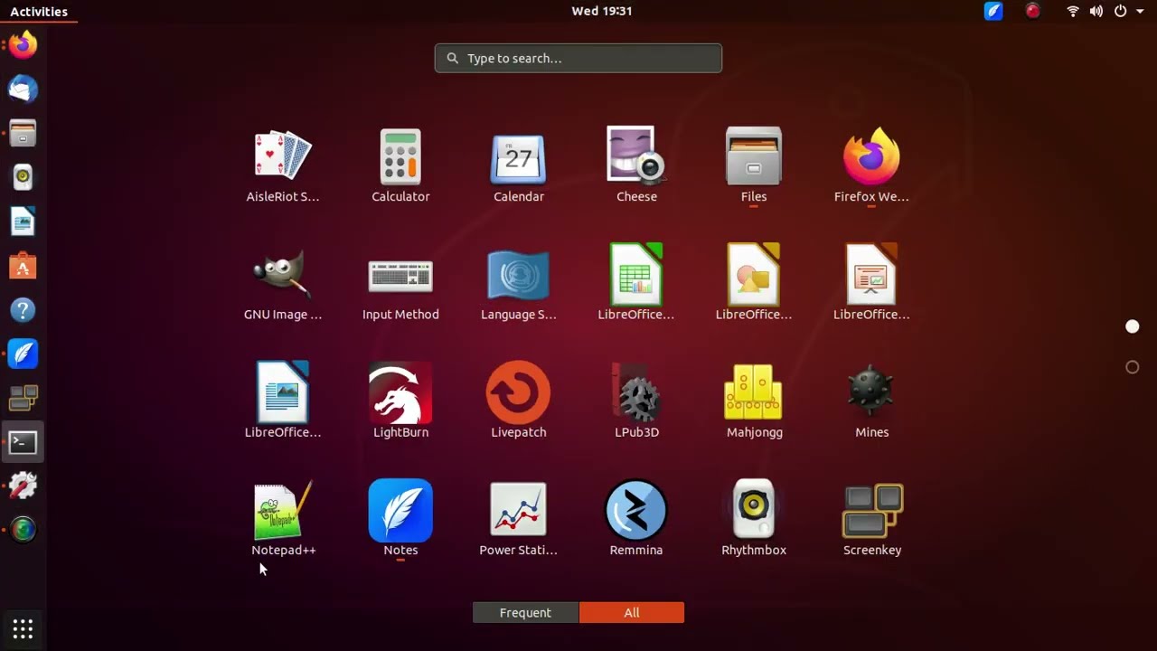This screenshot has width=1157, height=651.
Task: Launch Screenkey from the app grid
Action: click(871, 518)
